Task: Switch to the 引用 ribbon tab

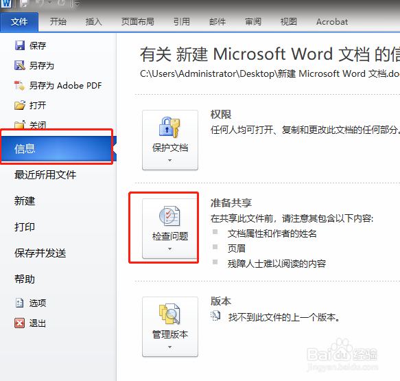Action: [182, 22]
